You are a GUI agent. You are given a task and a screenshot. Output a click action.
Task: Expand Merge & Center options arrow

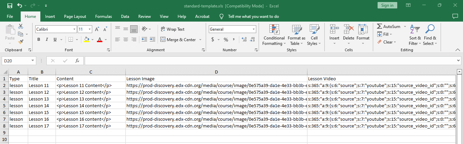(x=200, y=40)
